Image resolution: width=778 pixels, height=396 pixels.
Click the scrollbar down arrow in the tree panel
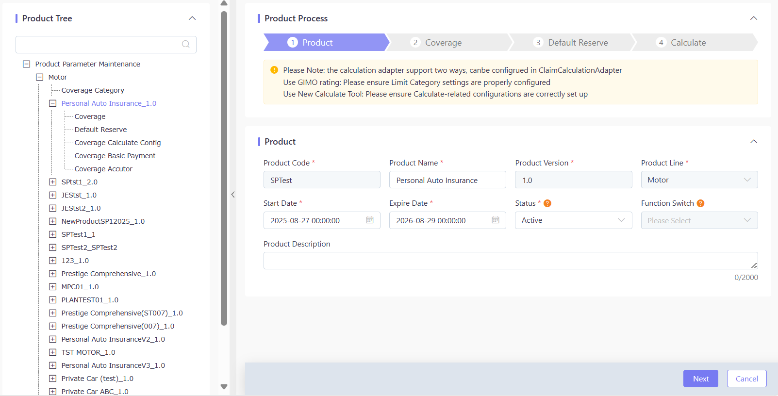coord(224,387)
